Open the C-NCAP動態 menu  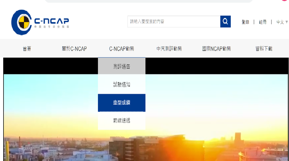click(122, 49)
